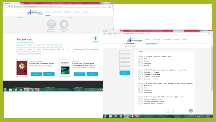Click Перспективная школа logo in Demo window
The width and height of the screenshot is (216, 122).
[135, 40]
